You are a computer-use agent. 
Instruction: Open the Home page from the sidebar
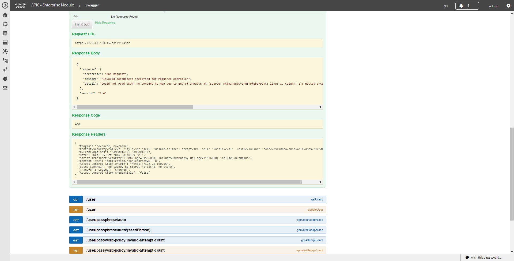point(5,15)
